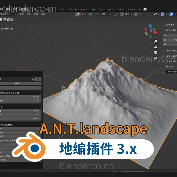Select the subtract selection mode icon
The image size is (177, 177).
pos(8,19)
